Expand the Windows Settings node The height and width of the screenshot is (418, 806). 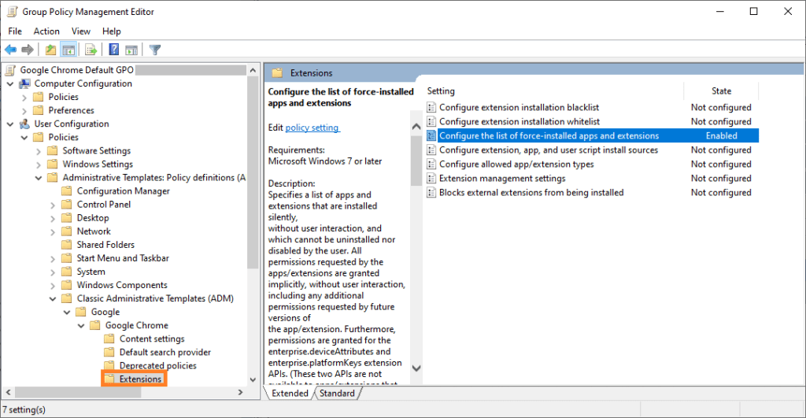point(39,165)
